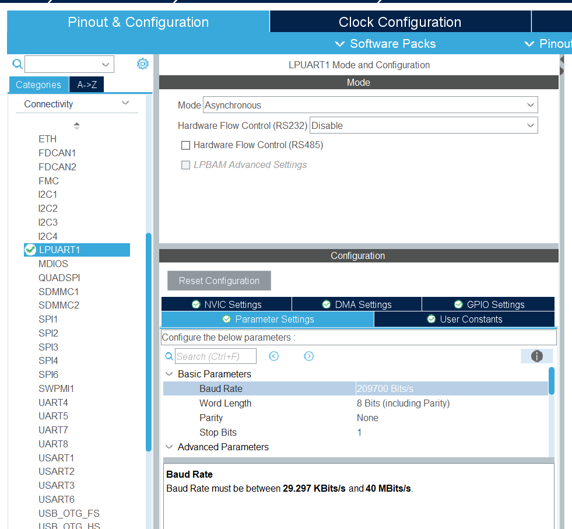The height and width of the screenshot is (529, 572).
Task: Select UART4 in the peripheral list
Action: pyautogui.click(x=53, y=402)
